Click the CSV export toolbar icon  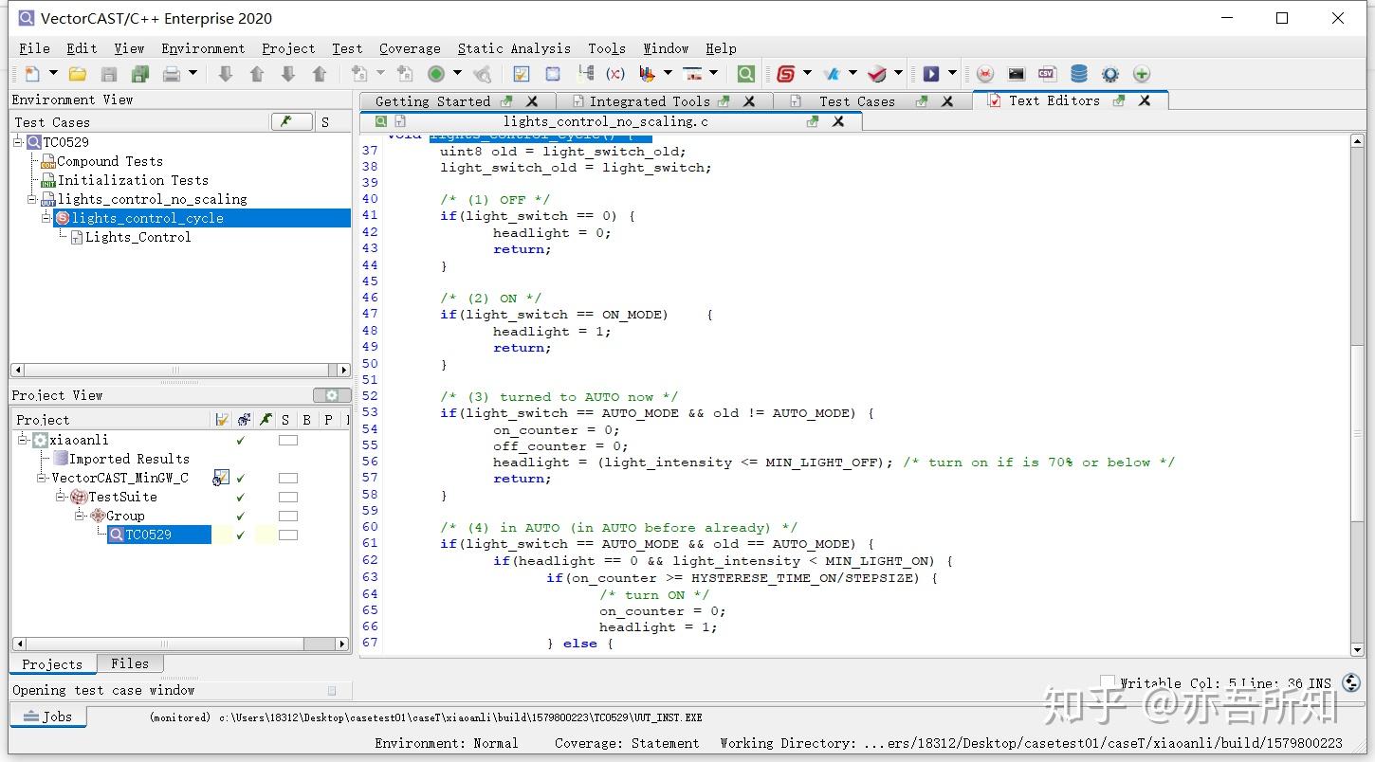1047,74
